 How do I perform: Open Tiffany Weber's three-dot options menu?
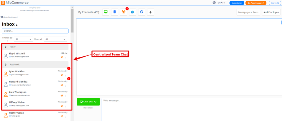pos(65,106)
